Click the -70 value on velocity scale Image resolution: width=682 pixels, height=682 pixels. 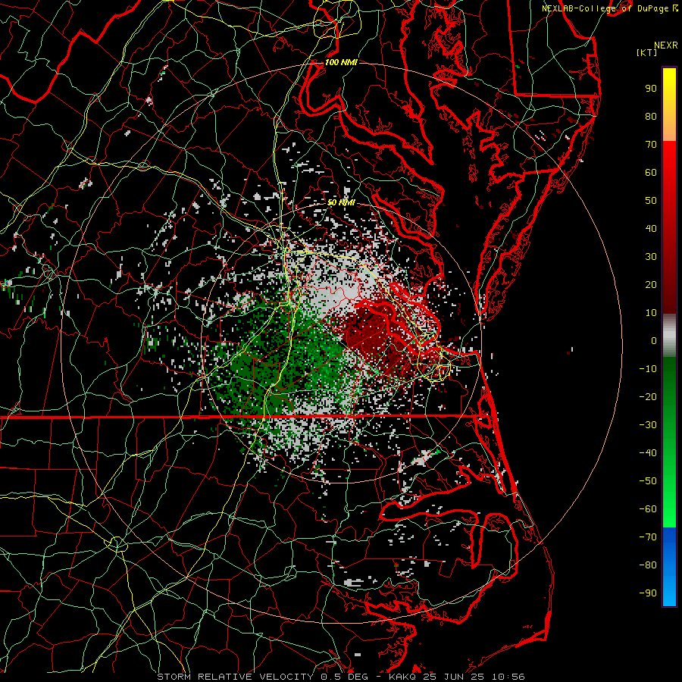click(x=648, y=537)
